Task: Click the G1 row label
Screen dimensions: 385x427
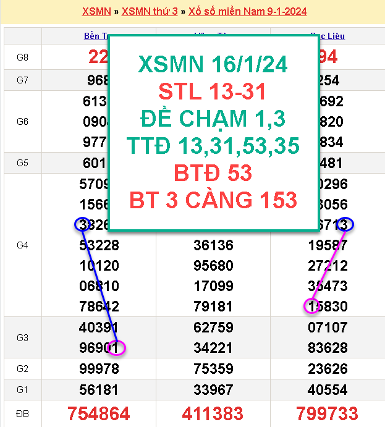Action: (x=22, y=390)
